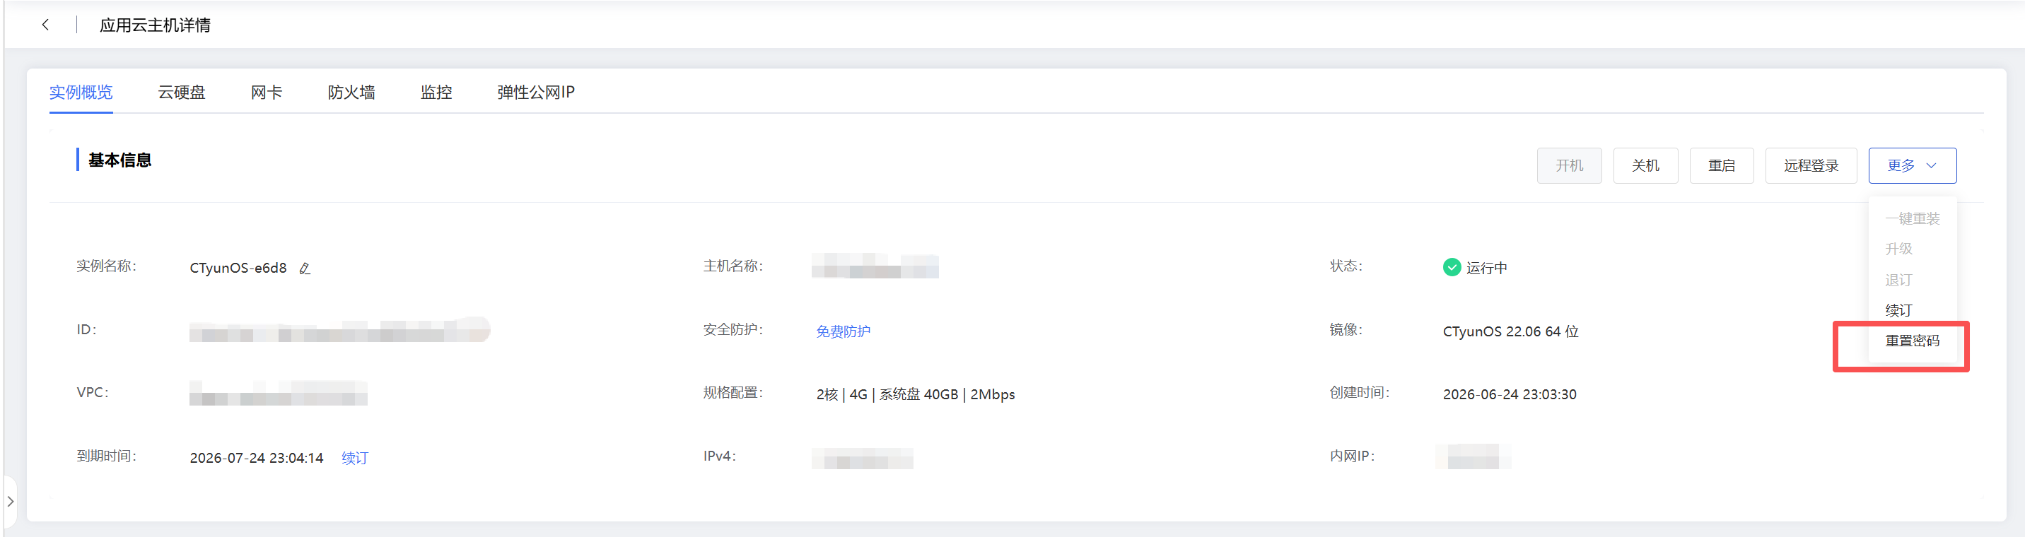Image resolution: width=2025 pixels, height=537 pixels.
Task: Open the 网卡 tab
Action: [x=267, y=93]
